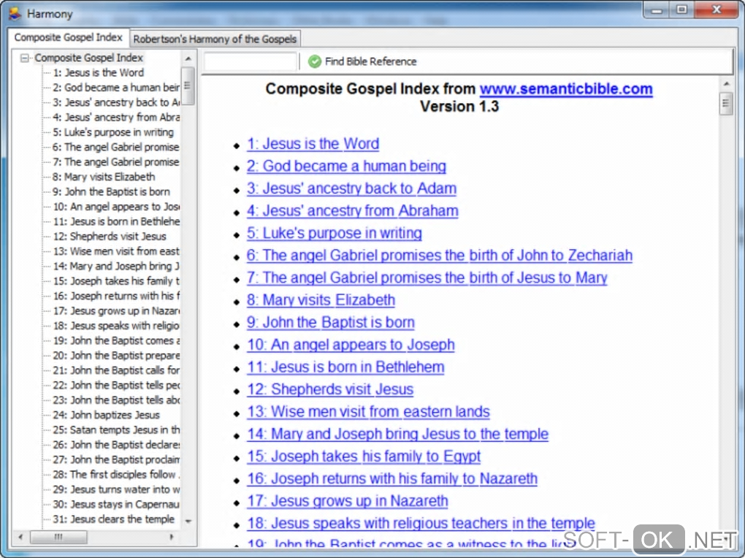Switch to Composite Gospel Index tab
Screen dimensions: 745x558
[68, 37]
